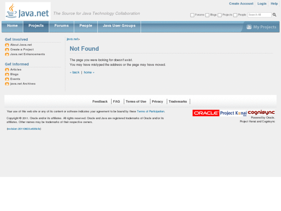Check the Blogs search checkbox
The height and width of the screenshot is (211, 281).
[207, 15]
